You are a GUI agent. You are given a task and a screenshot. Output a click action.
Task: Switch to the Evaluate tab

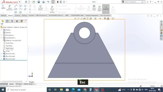tap(31, 15)
